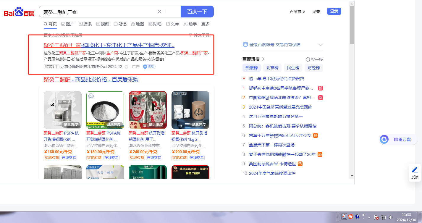This screenshot has height=223, width=422.
Task: Open the blue help question mark tray icon
Action: point(357,217)
